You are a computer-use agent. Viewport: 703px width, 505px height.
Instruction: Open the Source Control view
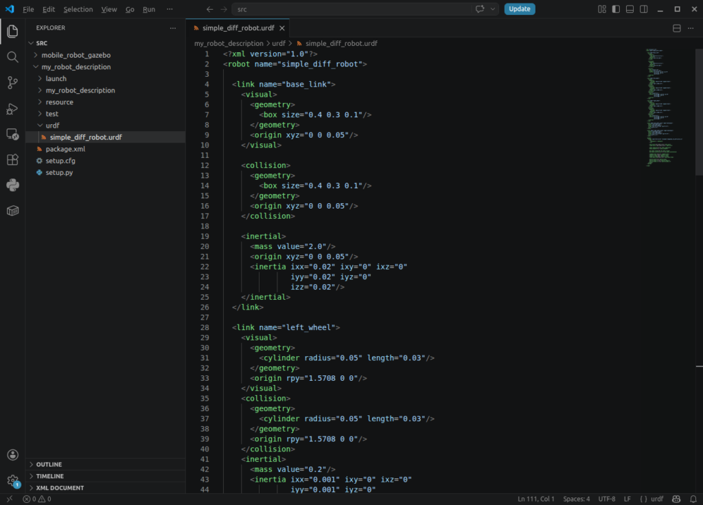pyautogui.click(x=12, y=82)
